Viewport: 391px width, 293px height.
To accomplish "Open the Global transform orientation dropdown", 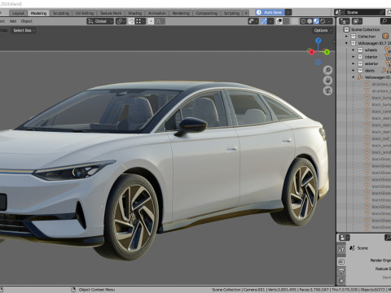I will [100, 21].
